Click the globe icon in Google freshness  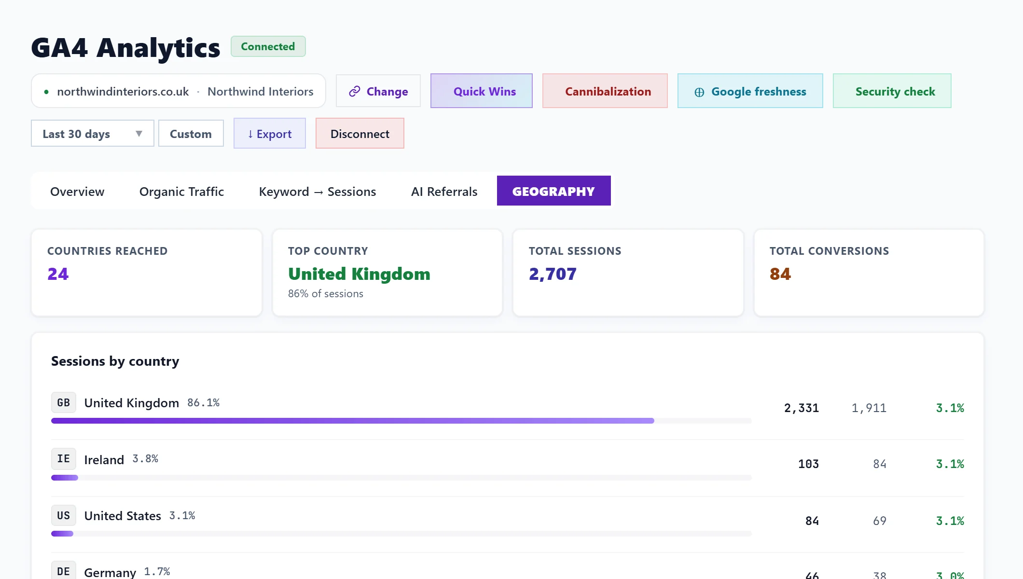(x=699, y=92)
